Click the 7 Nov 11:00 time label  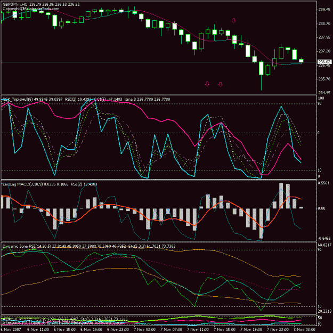[x=198, y=329]
